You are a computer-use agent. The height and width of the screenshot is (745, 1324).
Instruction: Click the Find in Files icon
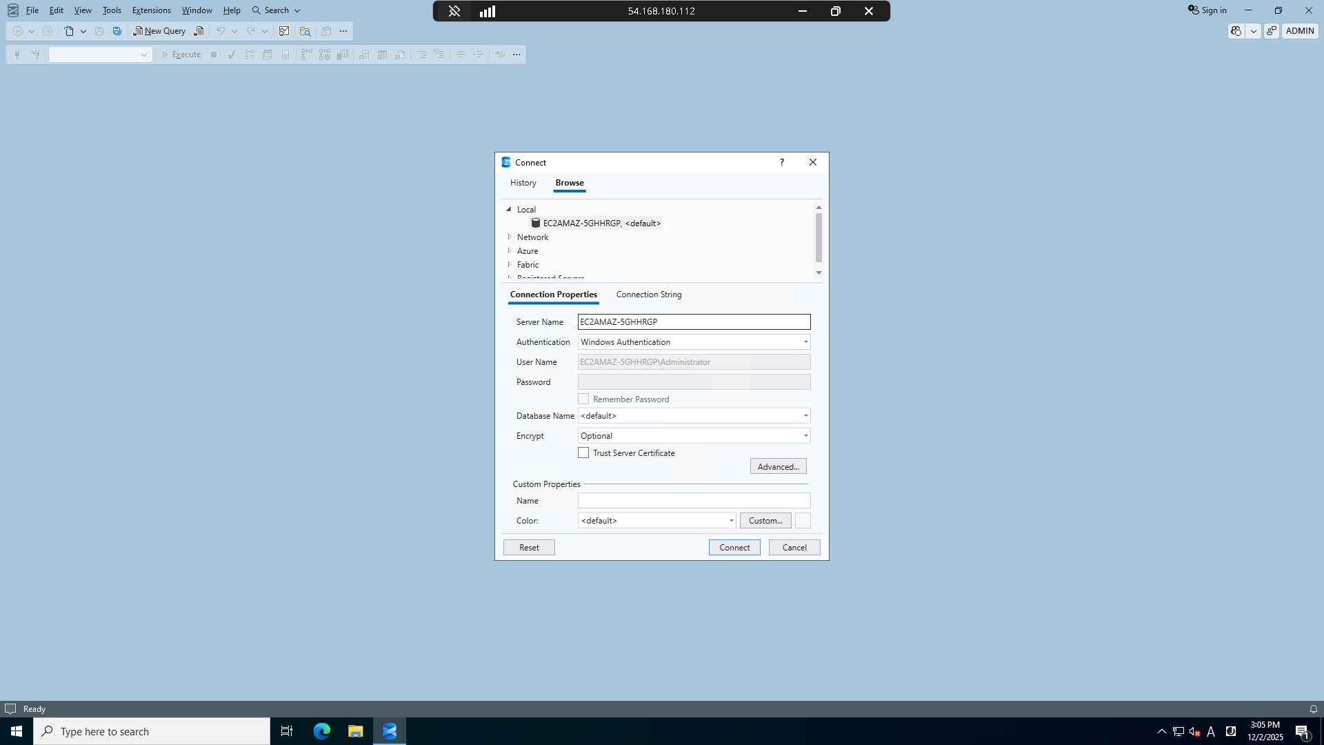pos(305,31)
